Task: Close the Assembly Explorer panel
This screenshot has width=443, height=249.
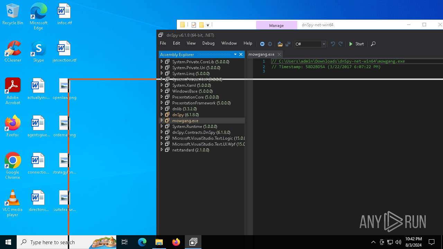Action: pyautogui.click(x=241, y=54)
